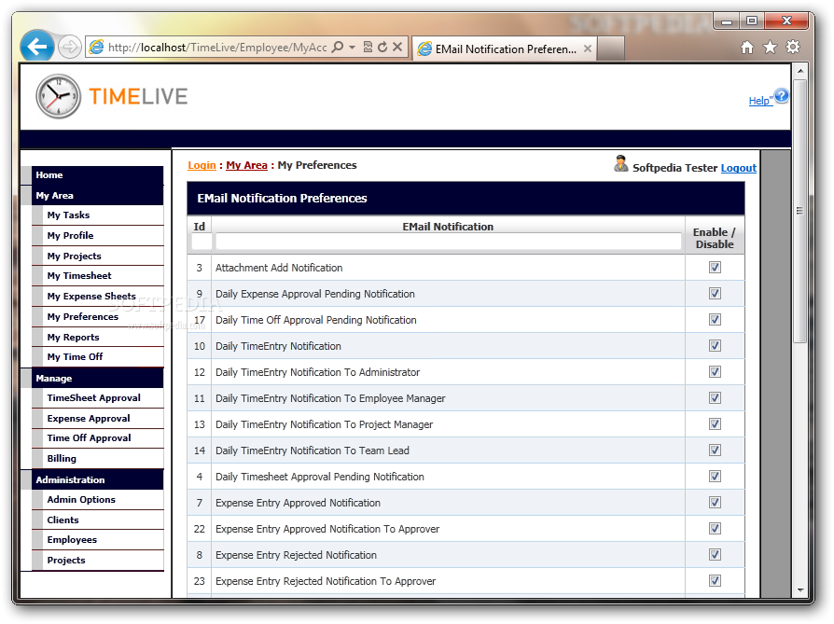
Task: Open the Help link
Action: coord(759,101)
